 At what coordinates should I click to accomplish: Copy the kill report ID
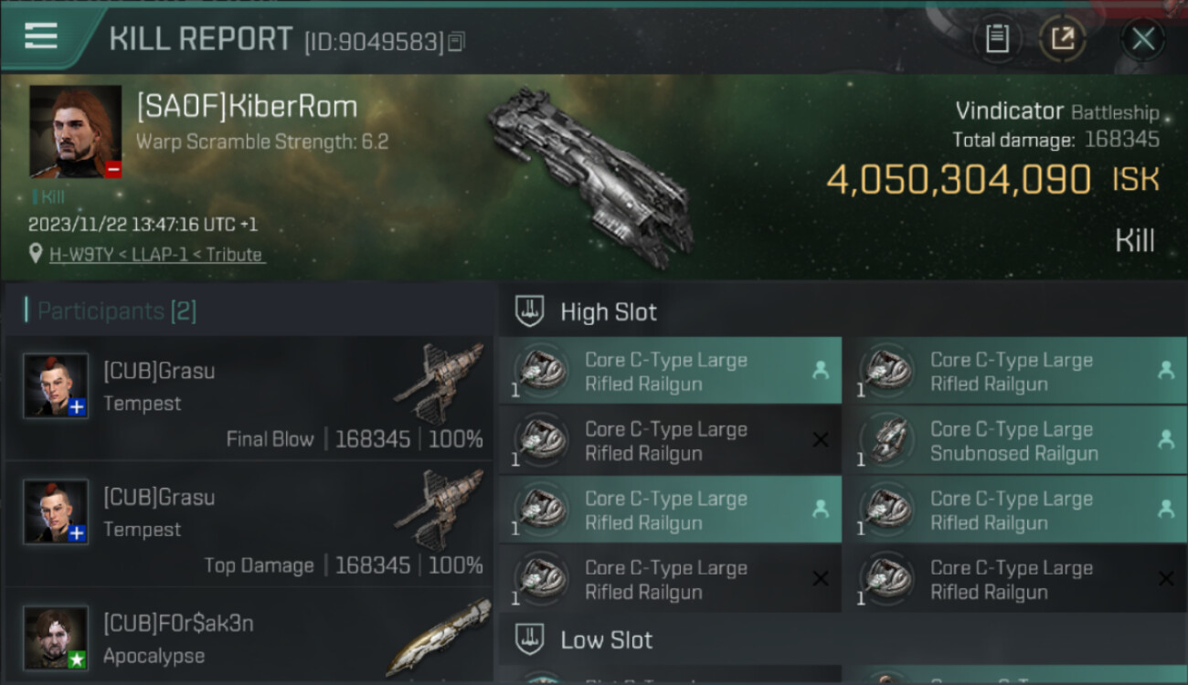[x=456, y=41]
